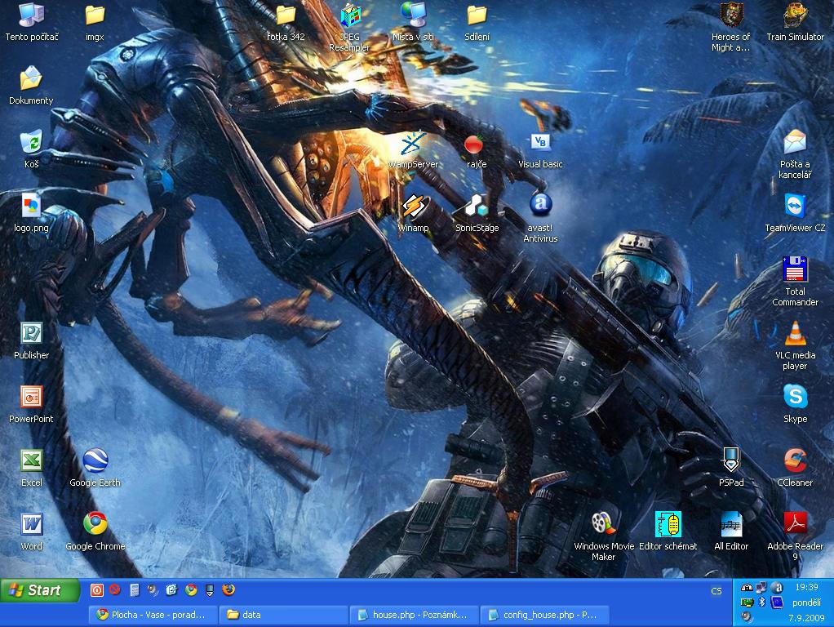
Task: Open VLC media player shortcut
Action: [795, 345]
